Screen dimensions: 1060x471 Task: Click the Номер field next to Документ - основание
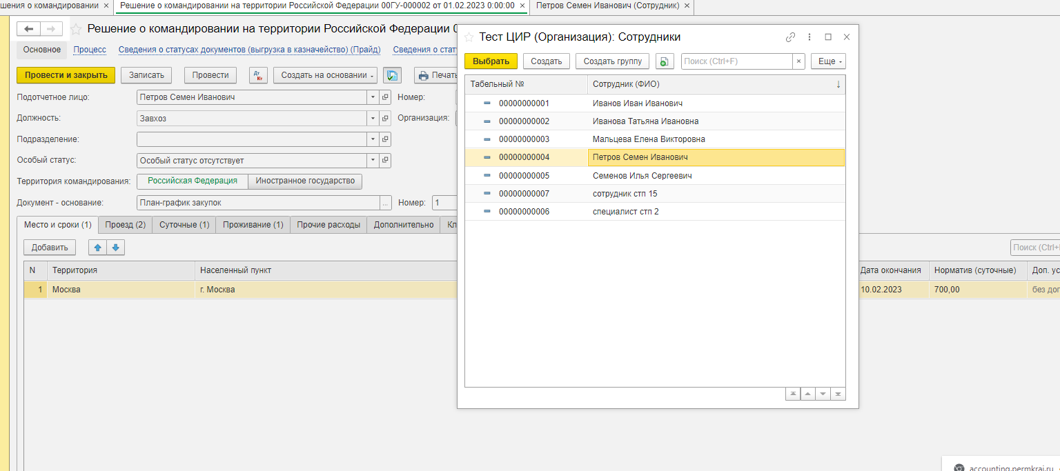pos(445,203)
